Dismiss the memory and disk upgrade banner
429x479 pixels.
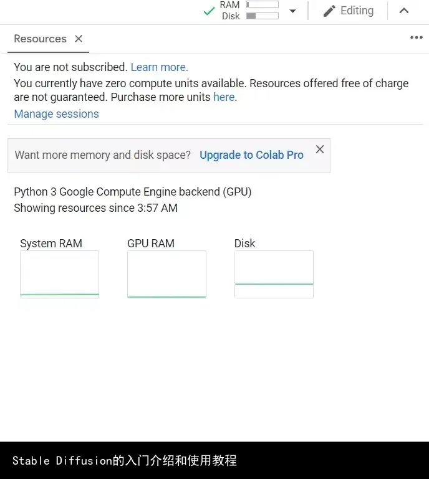pyautogui.click(x=320, y=149)
